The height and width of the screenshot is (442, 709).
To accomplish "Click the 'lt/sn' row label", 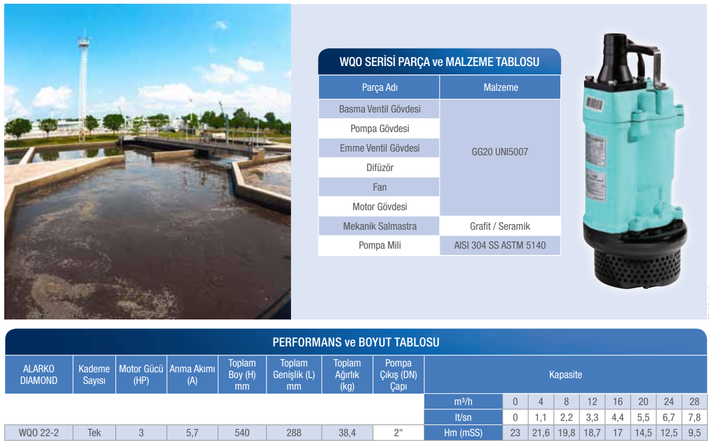I will pos(463,417).
